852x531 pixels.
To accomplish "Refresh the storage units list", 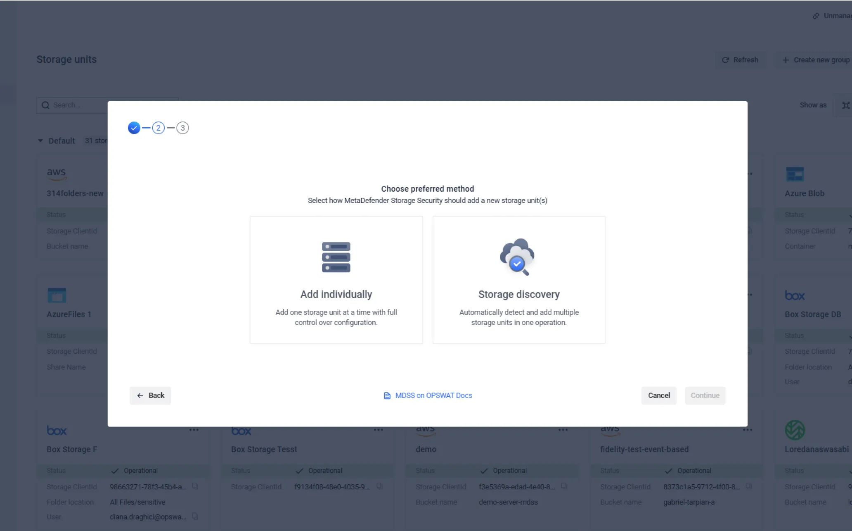I will tap(740, 60).
